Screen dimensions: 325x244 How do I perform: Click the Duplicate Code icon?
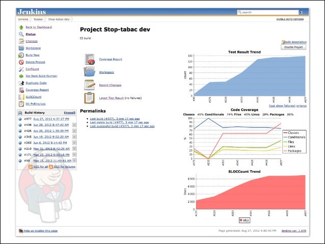click(21, 83)
